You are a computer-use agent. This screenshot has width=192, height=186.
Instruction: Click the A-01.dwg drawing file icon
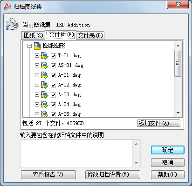(x=45, y=75)
